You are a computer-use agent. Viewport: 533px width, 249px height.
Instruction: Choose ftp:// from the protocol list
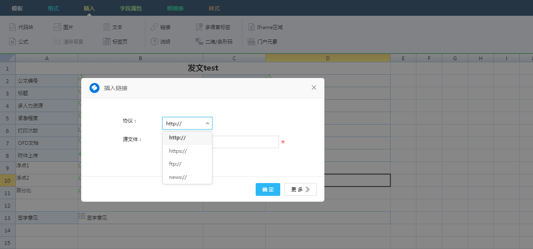(175, 164)
